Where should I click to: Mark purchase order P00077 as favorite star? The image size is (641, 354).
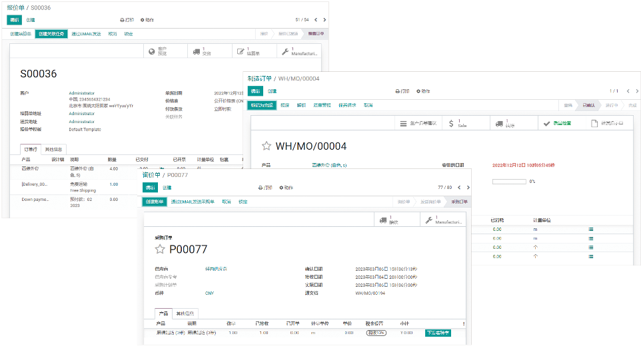(x=160, y=250)
